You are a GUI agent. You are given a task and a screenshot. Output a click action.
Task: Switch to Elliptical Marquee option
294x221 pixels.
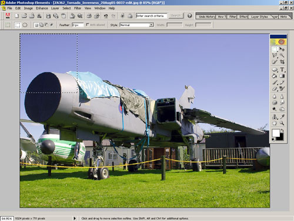tap(25, 25)
